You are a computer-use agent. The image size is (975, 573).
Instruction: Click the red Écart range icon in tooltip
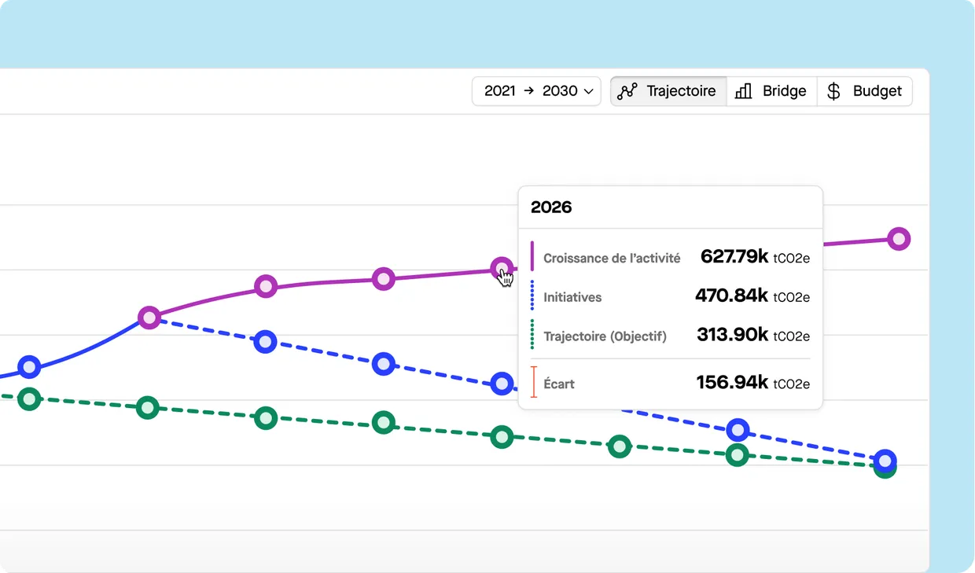[x=533, y=383]
